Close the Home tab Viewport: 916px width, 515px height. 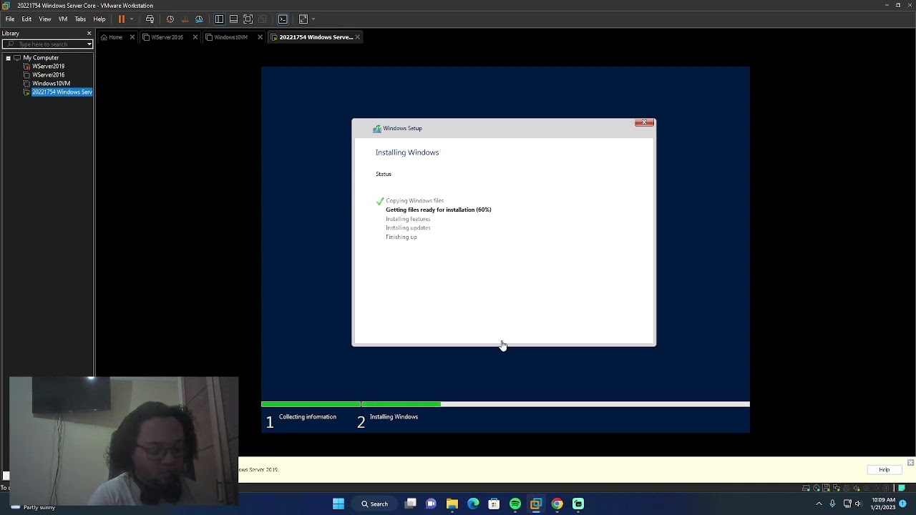(x=132, y=37)
